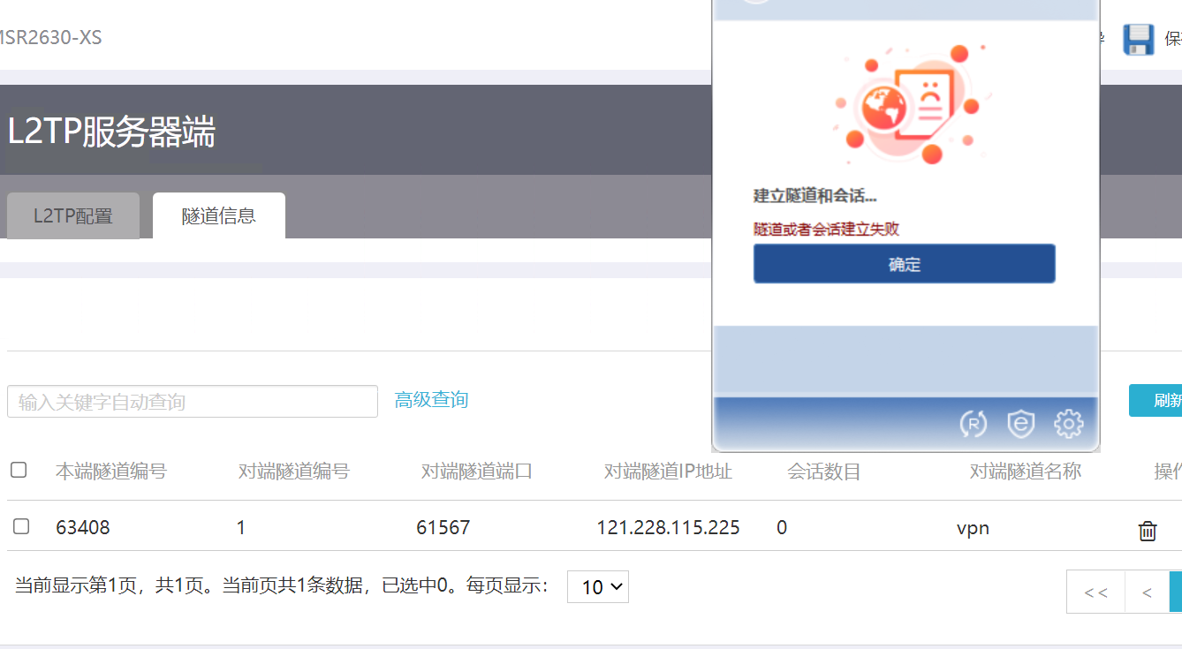Click the circular R refresh icon in popup

[974, 424]
